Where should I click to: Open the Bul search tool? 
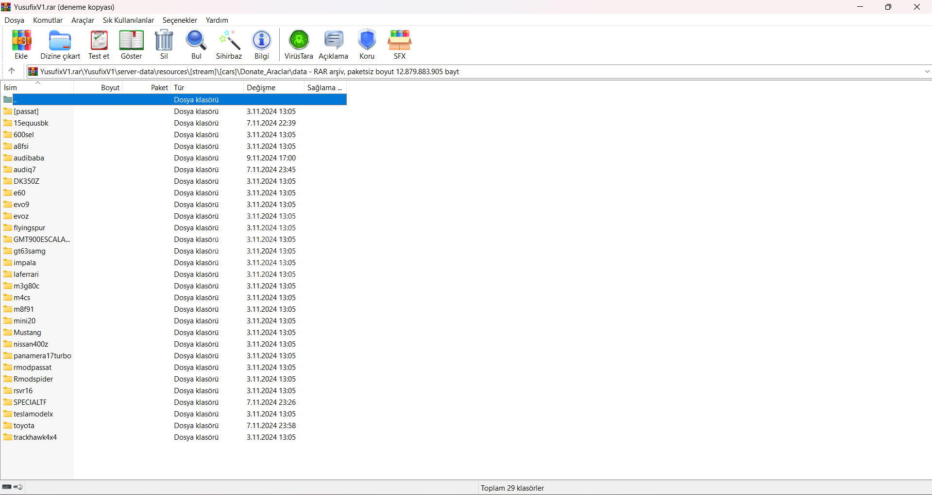(196, 45)
